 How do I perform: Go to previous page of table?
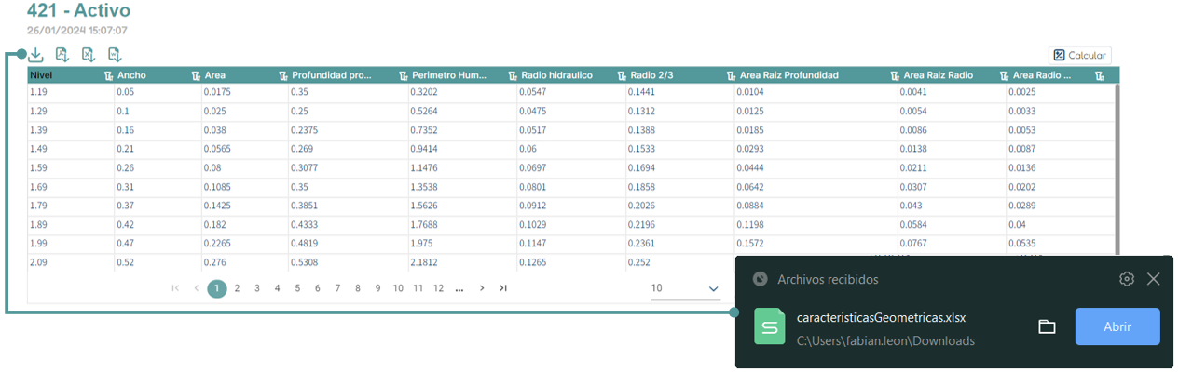197,288
